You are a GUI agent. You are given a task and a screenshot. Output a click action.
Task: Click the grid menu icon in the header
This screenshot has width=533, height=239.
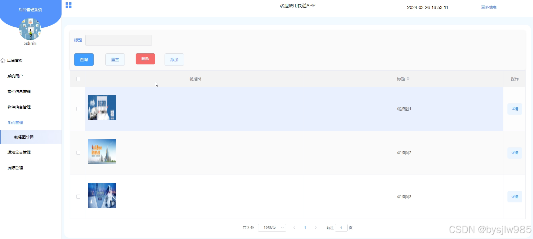pyautogui.click(x=69, y=5)
